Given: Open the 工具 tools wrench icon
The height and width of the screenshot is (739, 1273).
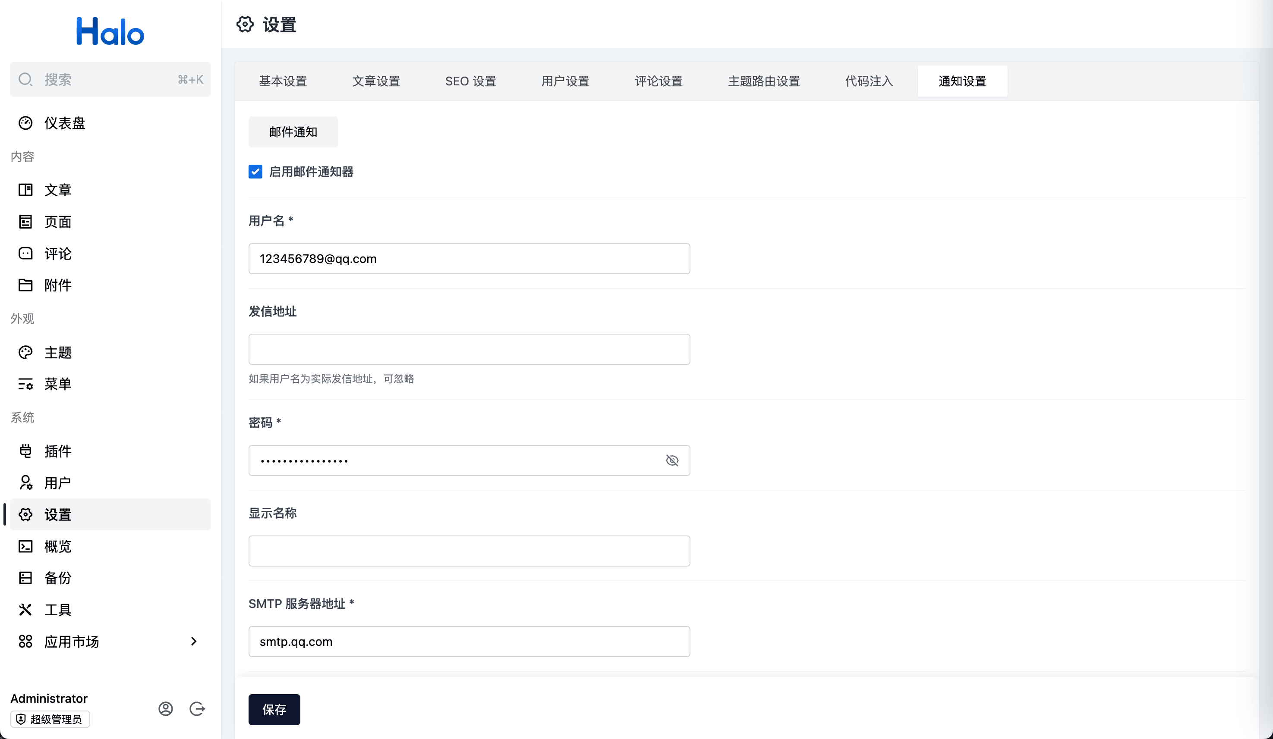Looking at the screenshot, I should (x=25, y=609).
